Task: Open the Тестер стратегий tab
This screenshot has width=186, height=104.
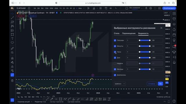Action: tap(56, 102)
